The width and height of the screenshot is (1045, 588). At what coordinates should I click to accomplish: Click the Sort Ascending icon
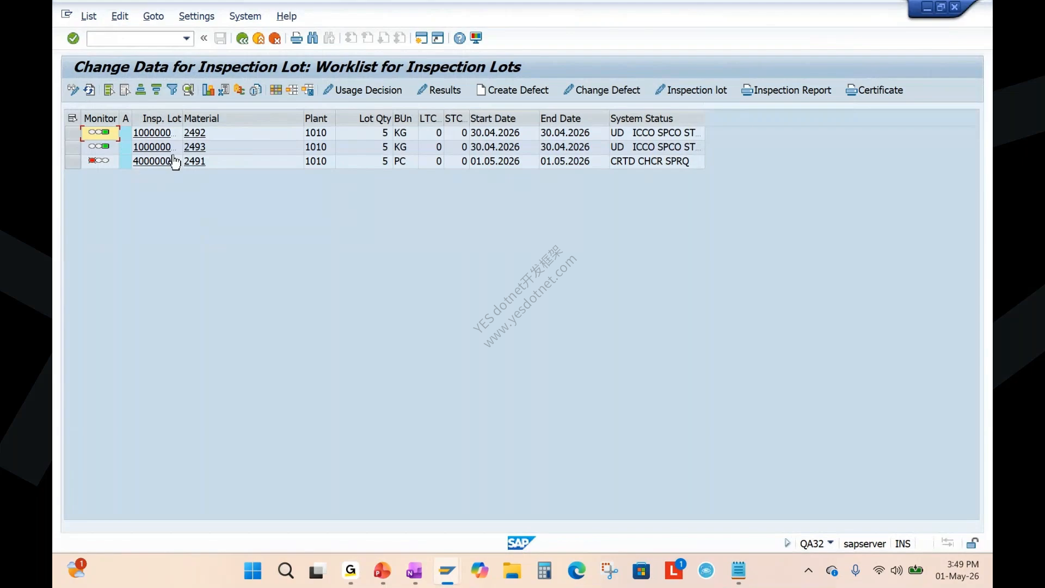pos(140,90)
